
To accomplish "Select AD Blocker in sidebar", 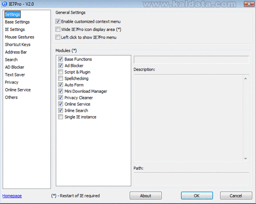I will coord(14,67).
